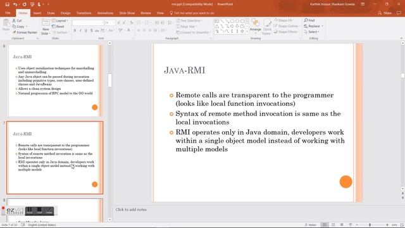
Task: Clear all text formatting
Action: pos(132,23)
